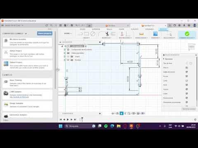Switch to the CHAPA tab
Screen dimensions: 198x148
[x=121, y=29]
